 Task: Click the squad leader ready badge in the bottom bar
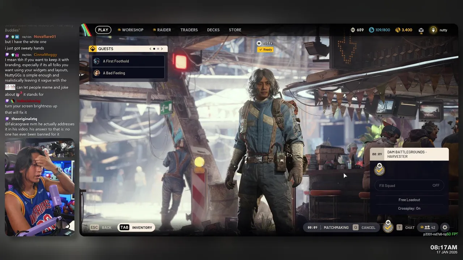(x=388, y=227)
